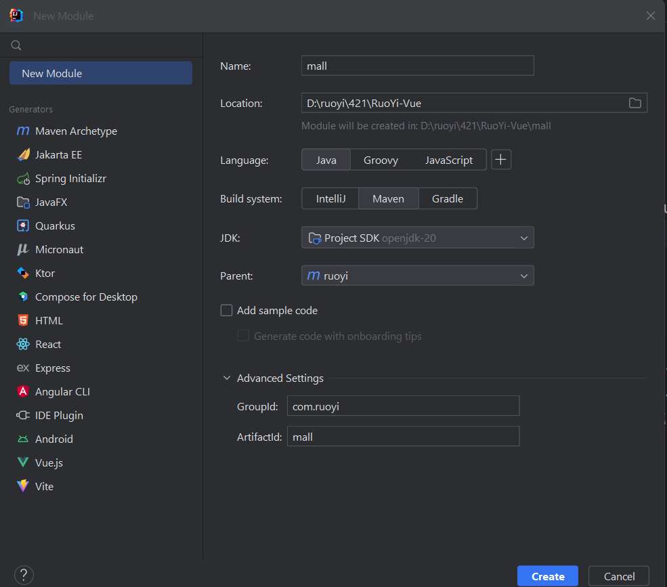Select New Module in left list
This screenshot has width=667, height=587.
(101, 73)
